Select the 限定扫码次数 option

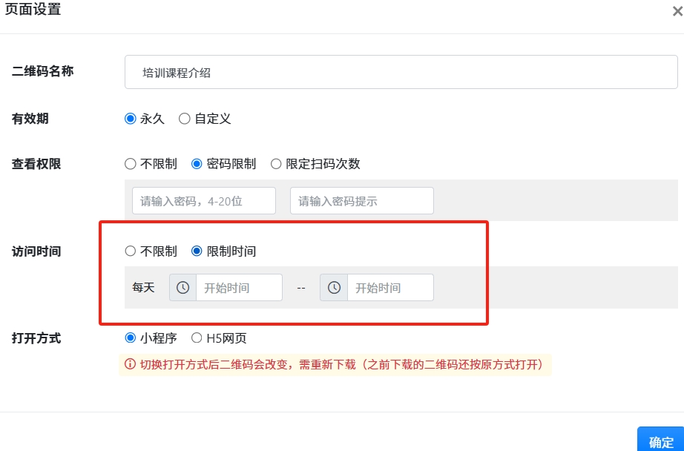tap(276, 164)
